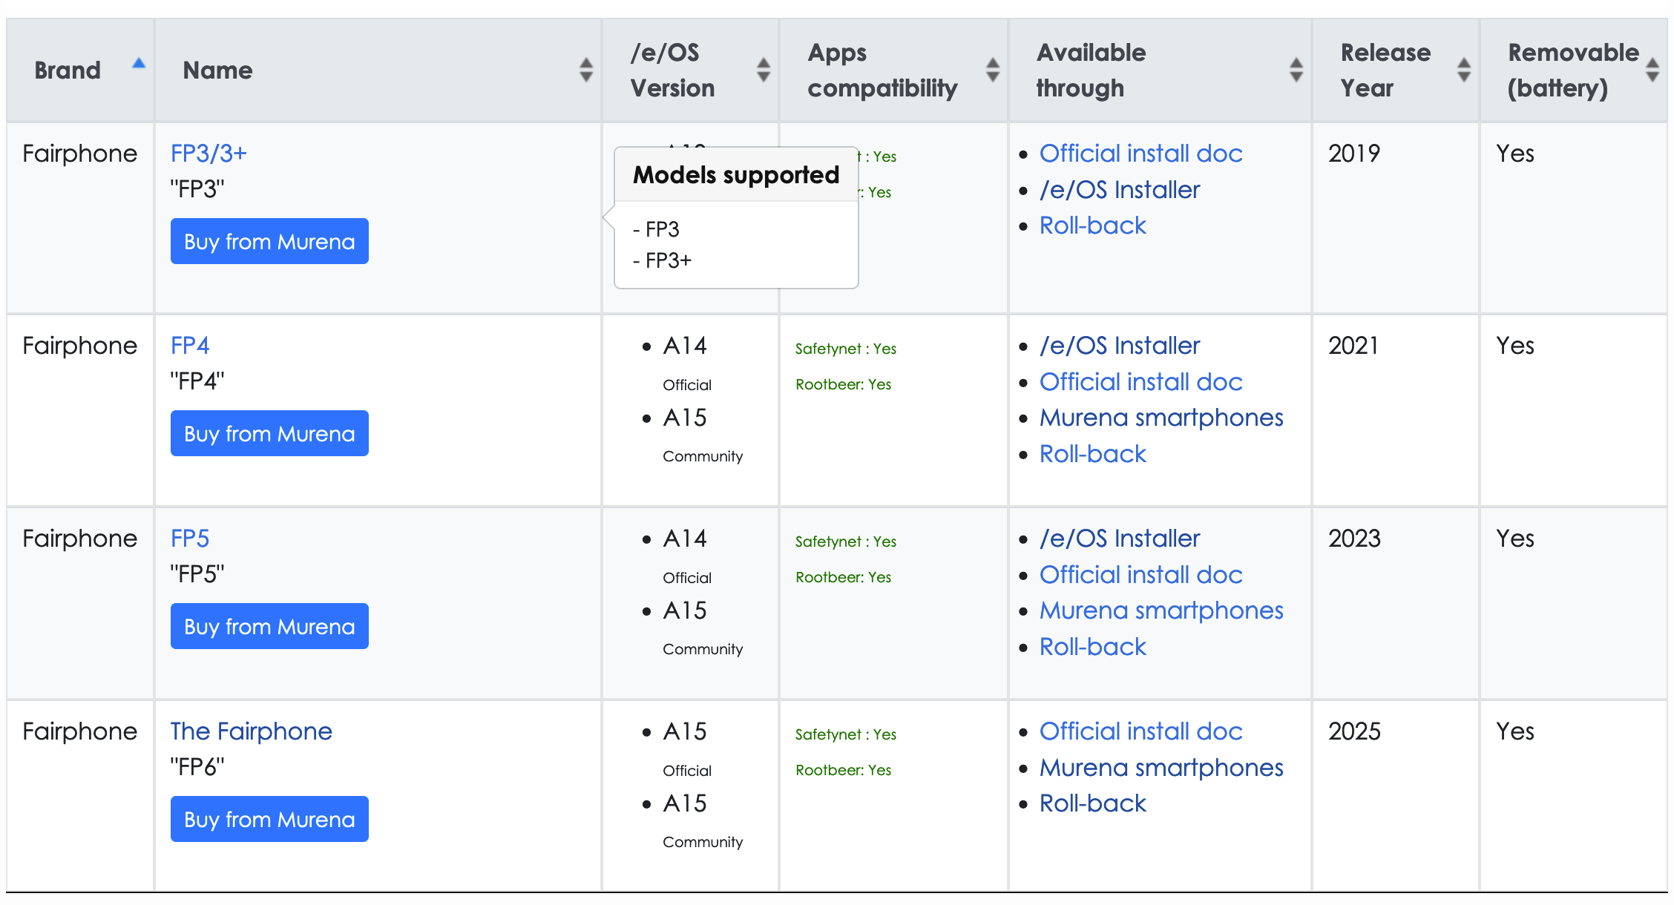
Task: Sort by Release Year arrows
Action: click(x=1464, y=70)
